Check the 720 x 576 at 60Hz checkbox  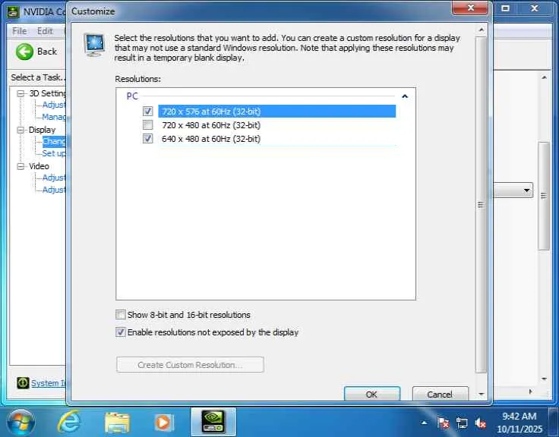click(x=147, y=111)
